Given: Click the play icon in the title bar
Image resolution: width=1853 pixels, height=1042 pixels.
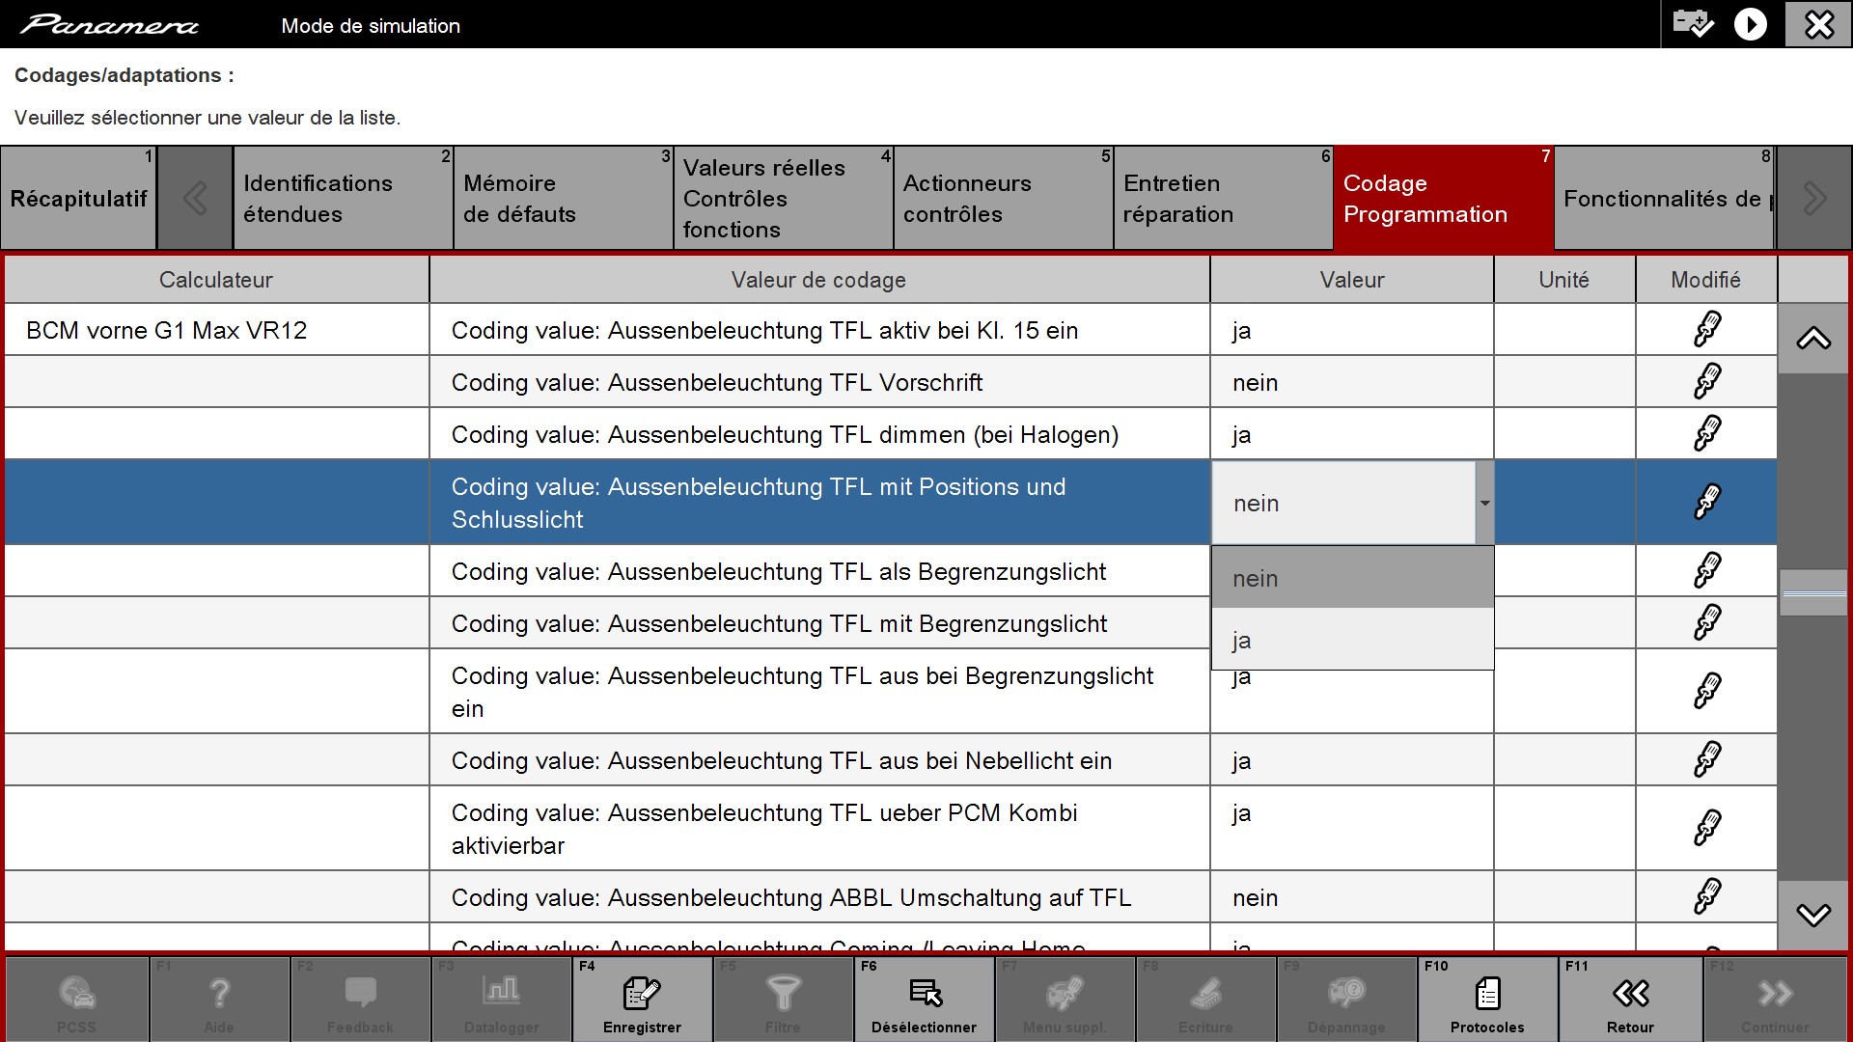Looking at the screenshot, I should coord(1751,24).
